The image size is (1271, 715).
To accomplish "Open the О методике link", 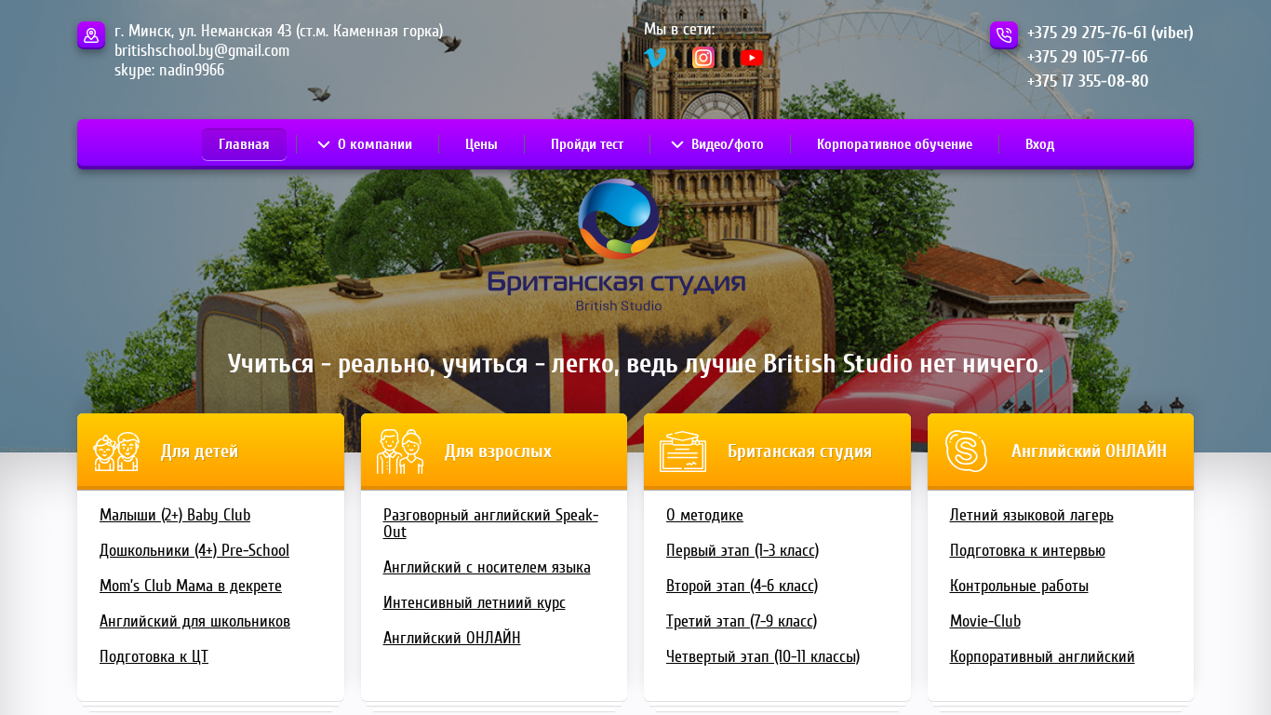I will pos(704,515).
